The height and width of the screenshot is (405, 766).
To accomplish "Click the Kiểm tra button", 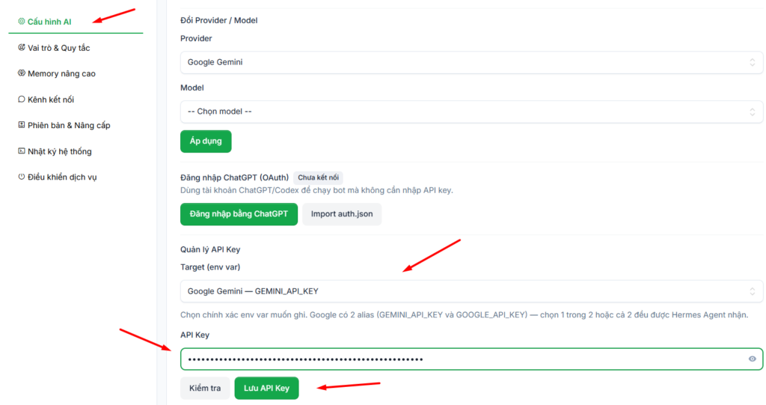I will click(x=205, y=389).
